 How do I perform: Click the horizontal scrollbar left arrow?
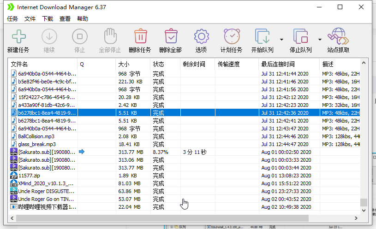point(12,218)
